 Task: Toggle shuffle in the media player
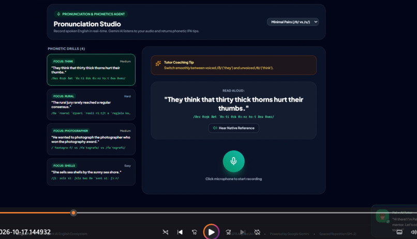(166, 232)
